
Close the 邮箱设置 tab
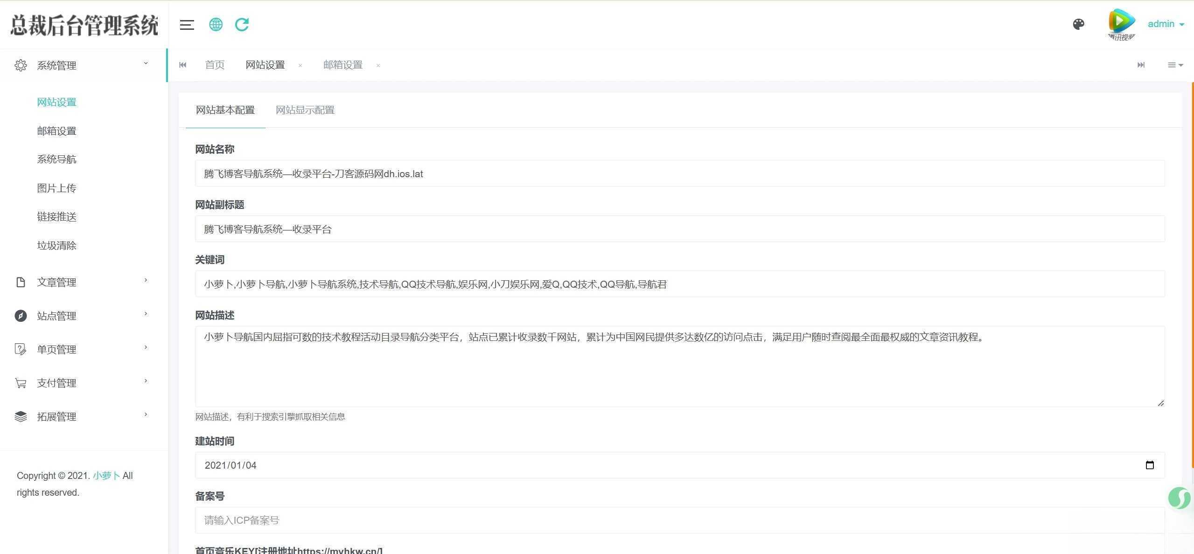click(378, 65)
